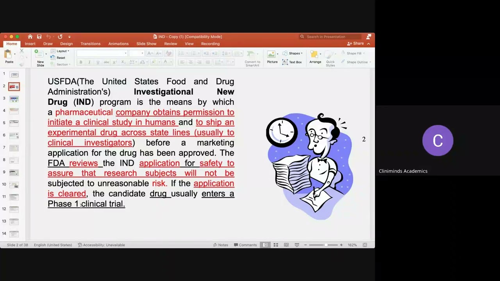Viewport: 500px width, 281px height.
Task: Click the Reset slide button
Action: click(58, 58)
